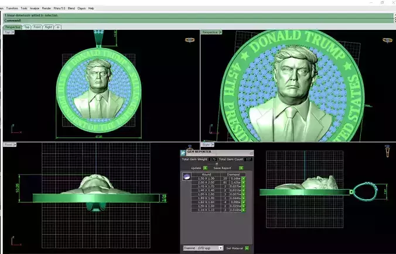
Task: Click the 10.26 height dimension in Front viewport
Action: 17,188
